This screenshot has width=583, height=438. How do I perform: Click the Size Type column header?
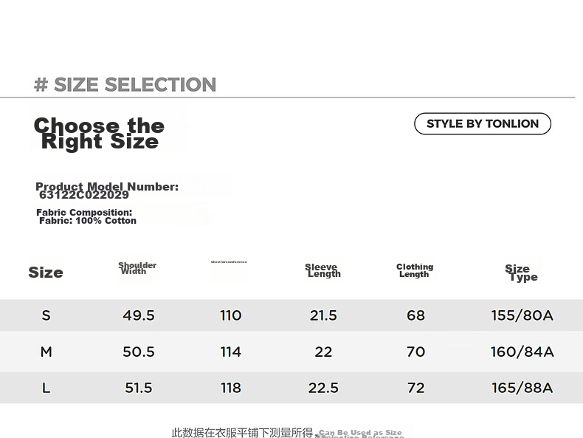(x=521, y=273)
